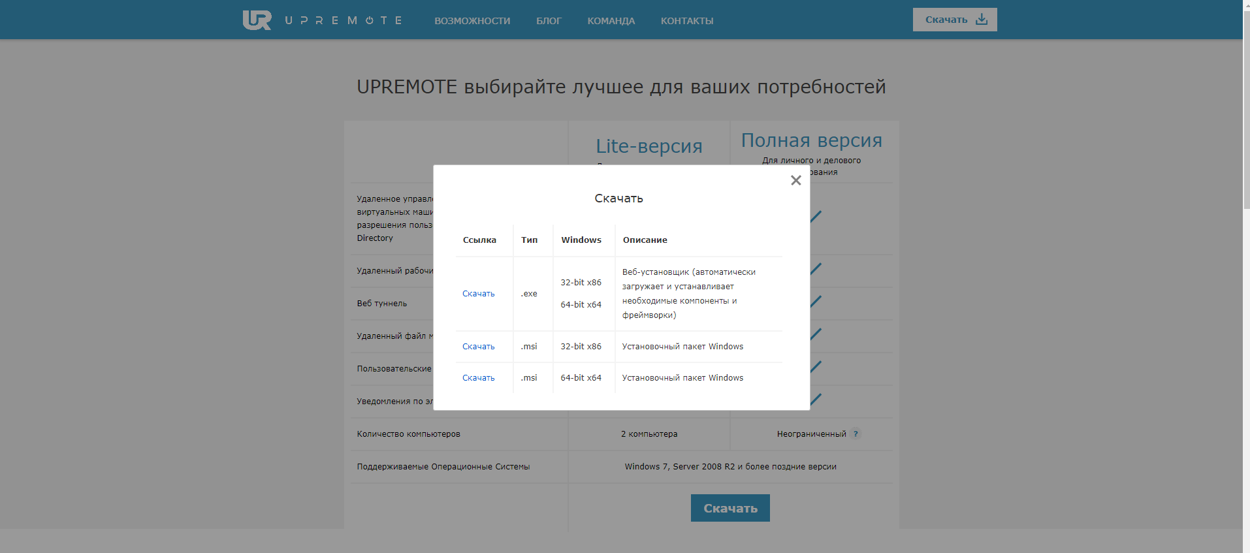Click Поддерживаемые Операционные Системы label
1250x553 pixels.
tap(443, 467)
